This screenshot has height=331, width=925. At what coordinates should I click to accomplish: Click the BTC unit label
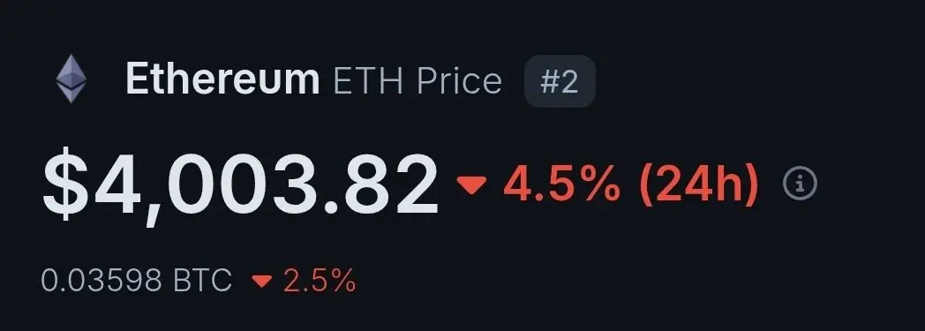click(x=203, y=281)
